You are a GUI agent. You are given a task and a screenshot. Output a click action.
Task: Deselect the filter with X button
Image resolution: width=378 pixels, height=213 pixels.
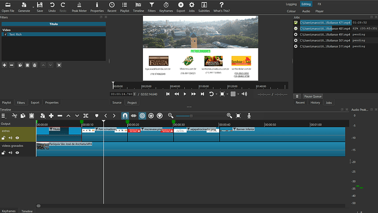click(x=59, y=65)
